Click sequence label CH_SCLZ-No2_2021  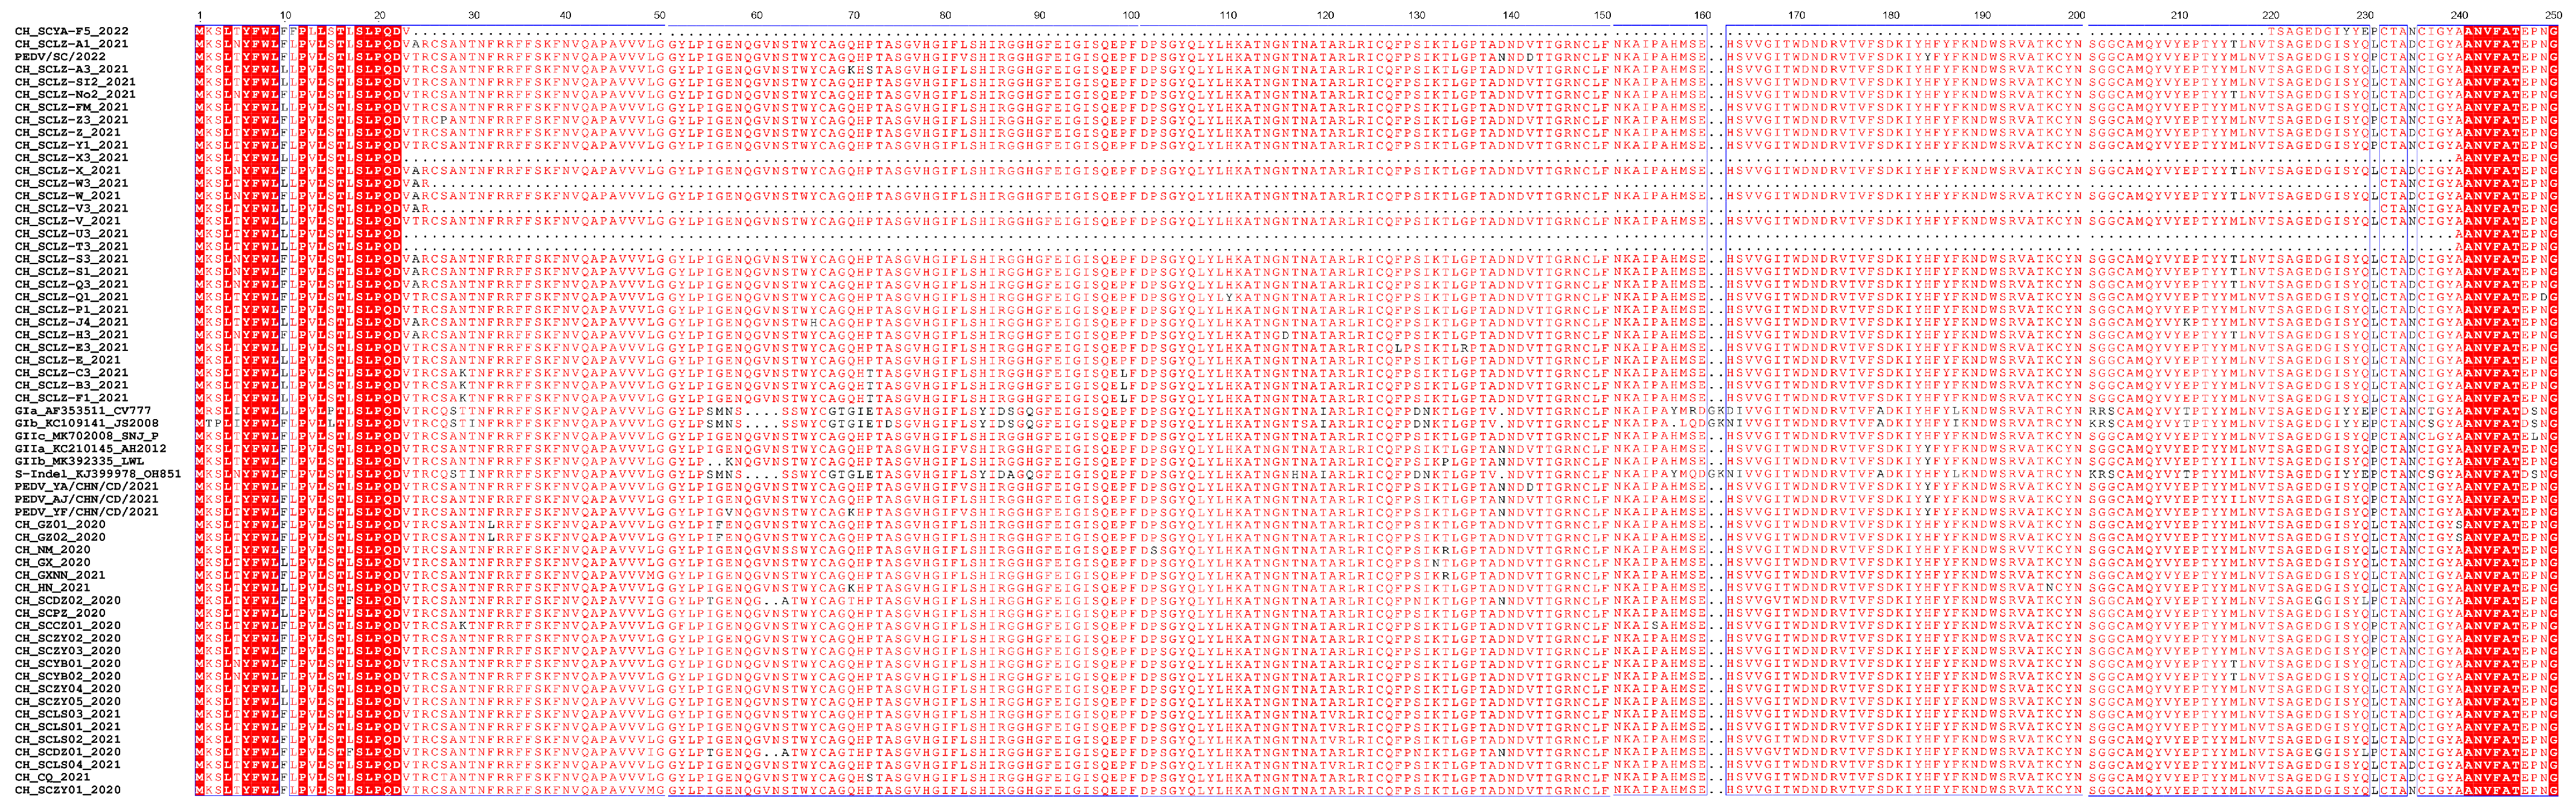(75, 95)
